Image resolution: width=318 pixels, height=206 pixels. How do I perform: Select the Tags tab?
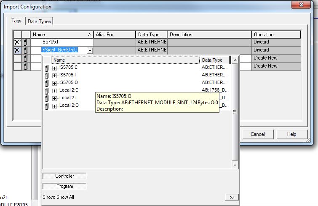[16, 21]
